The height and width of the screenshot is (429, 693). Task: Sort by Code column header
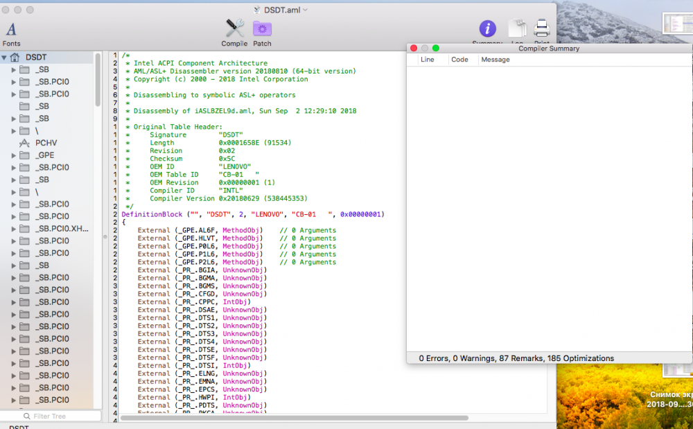[459, 60]
